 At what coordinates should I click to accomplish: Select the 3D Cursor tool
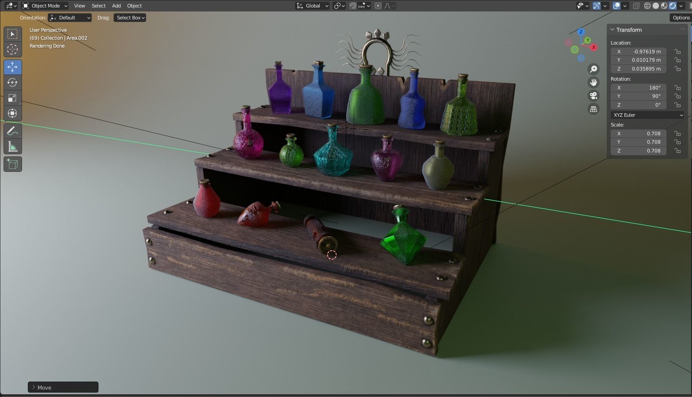pos(12,49)
